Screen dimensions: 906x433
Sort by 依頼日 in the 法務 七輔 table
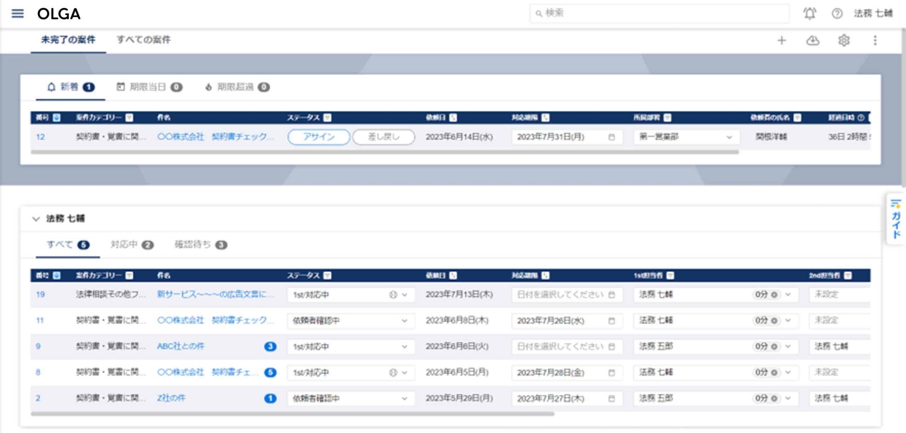(453, 275)
